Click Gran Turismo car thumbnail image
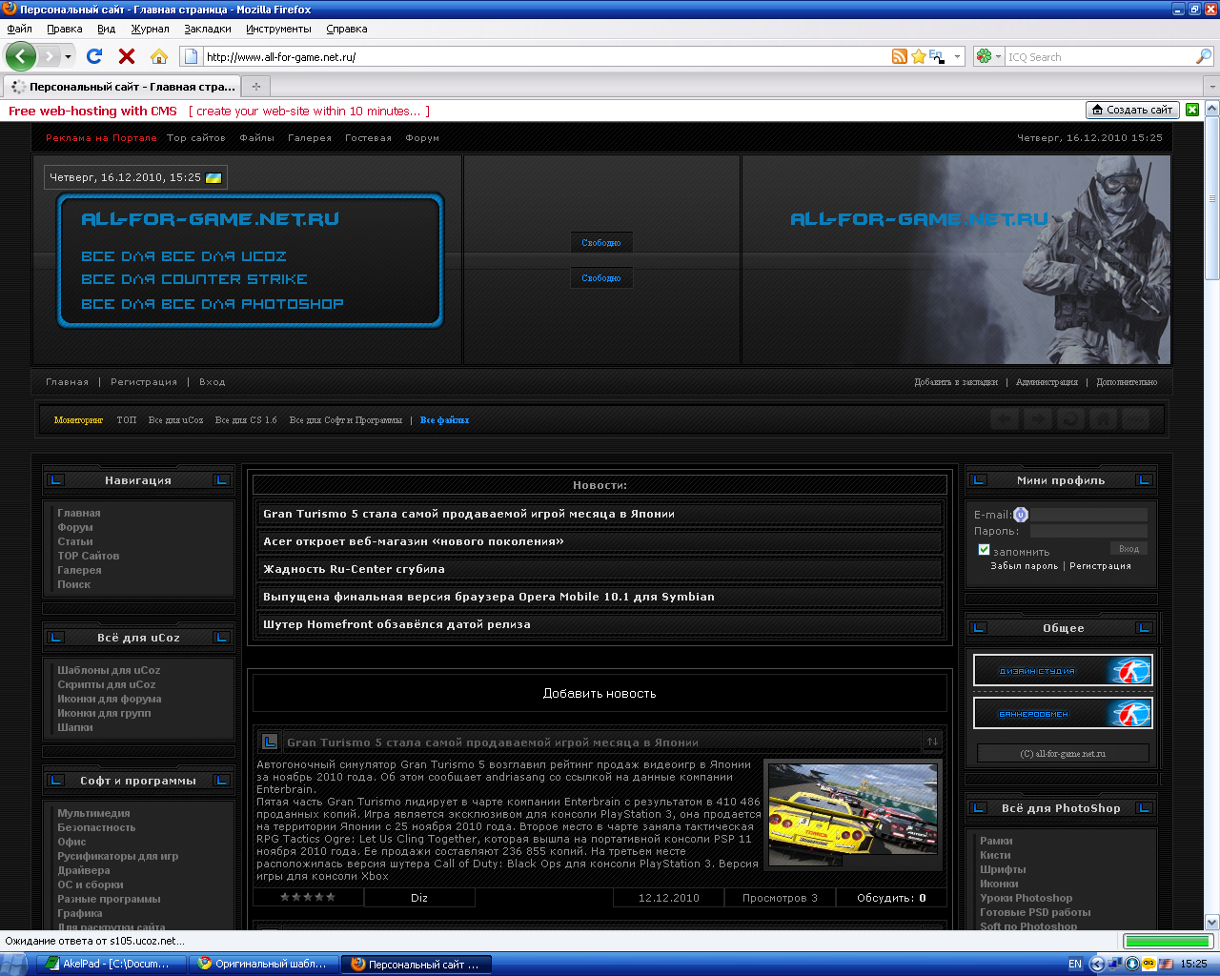Image resolution: width=1220 pixels, height=976 pixels. (854, 814)
